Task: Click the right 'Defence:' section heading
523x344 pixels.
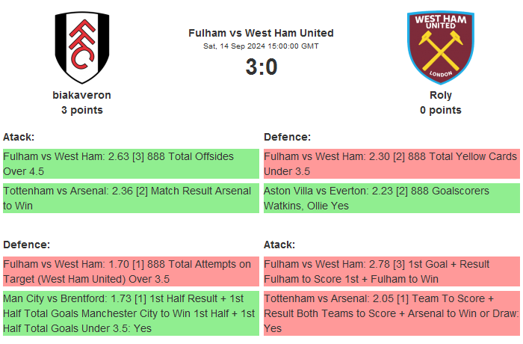Action: point(288,137)
